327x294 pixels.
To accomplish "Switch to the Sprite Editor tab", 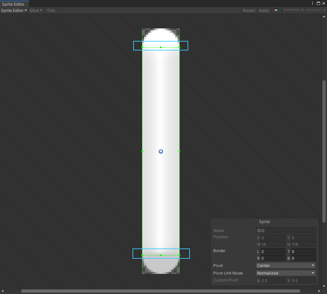I will click(13, 4).
